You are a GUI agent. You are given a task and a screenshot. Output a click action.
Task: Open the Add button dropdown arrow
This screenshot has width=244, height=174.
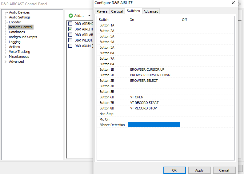pyautogui.click(x=89, y=16)
